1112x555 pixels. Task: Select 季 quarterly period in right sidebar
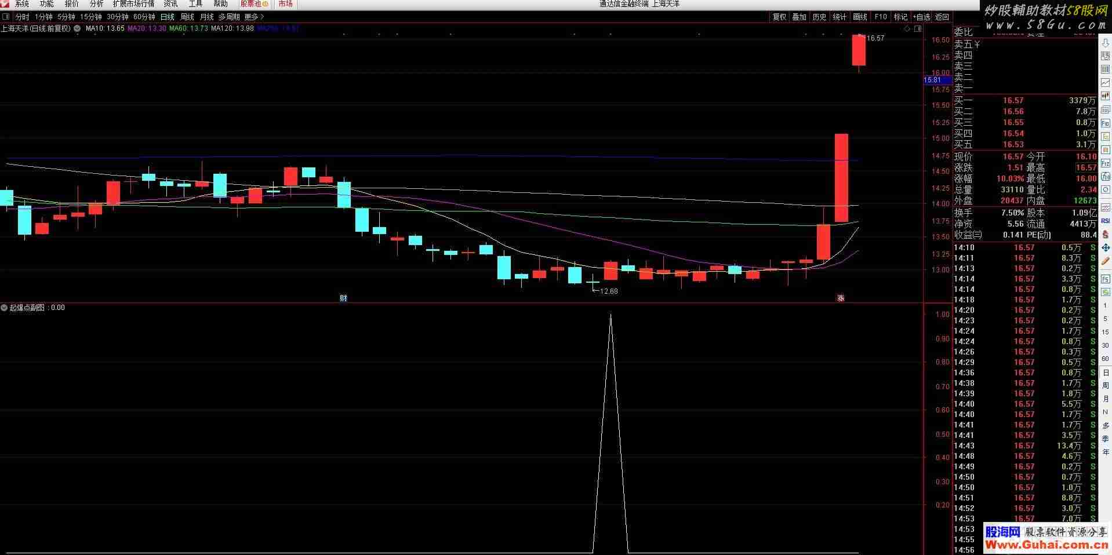point(1105,439)
